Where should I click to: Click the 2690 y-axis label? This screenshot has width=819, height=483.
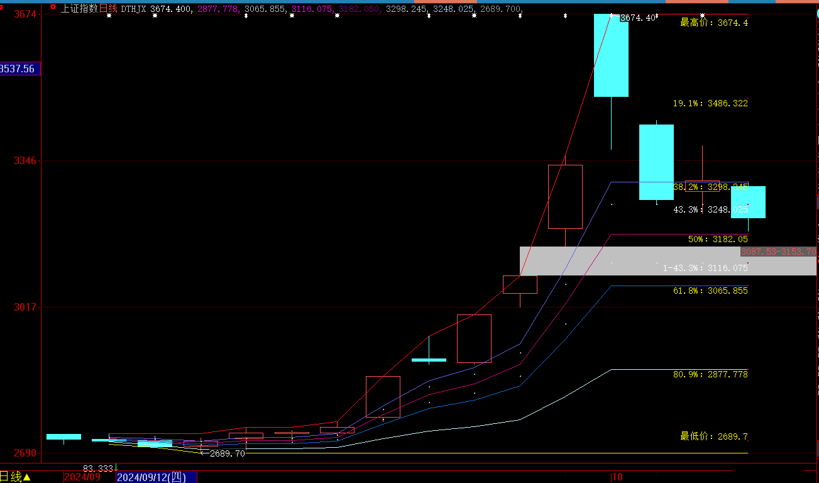click(25, 453)
